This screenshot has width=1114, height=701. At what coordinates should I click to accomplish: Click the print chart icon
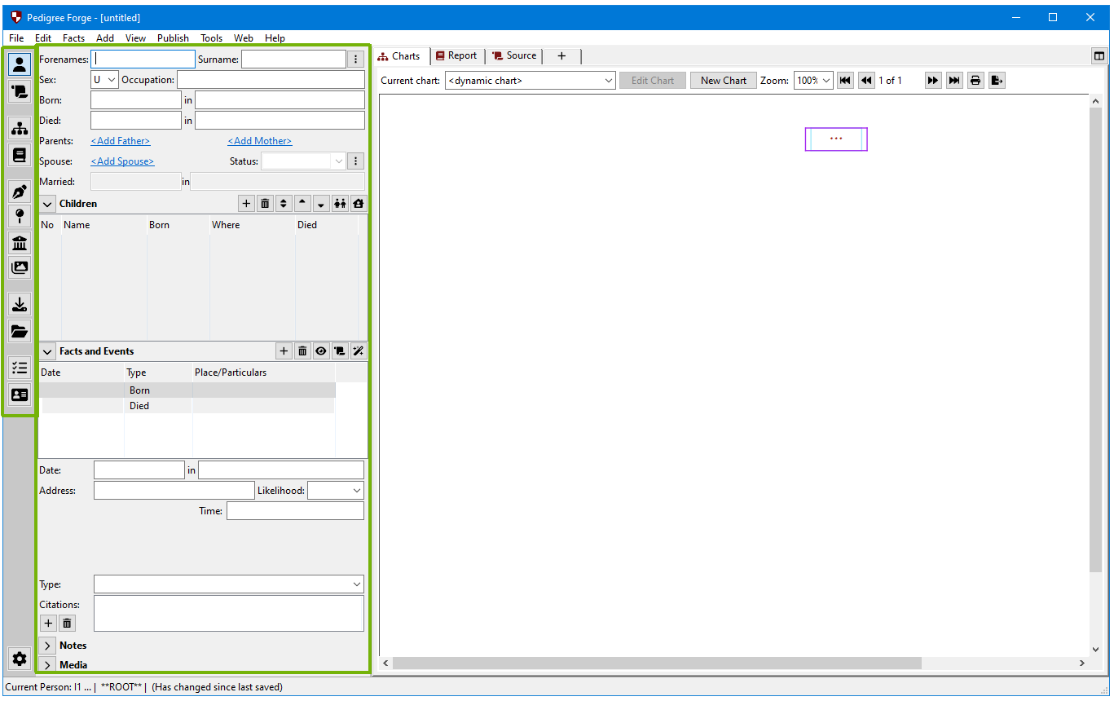975,81
